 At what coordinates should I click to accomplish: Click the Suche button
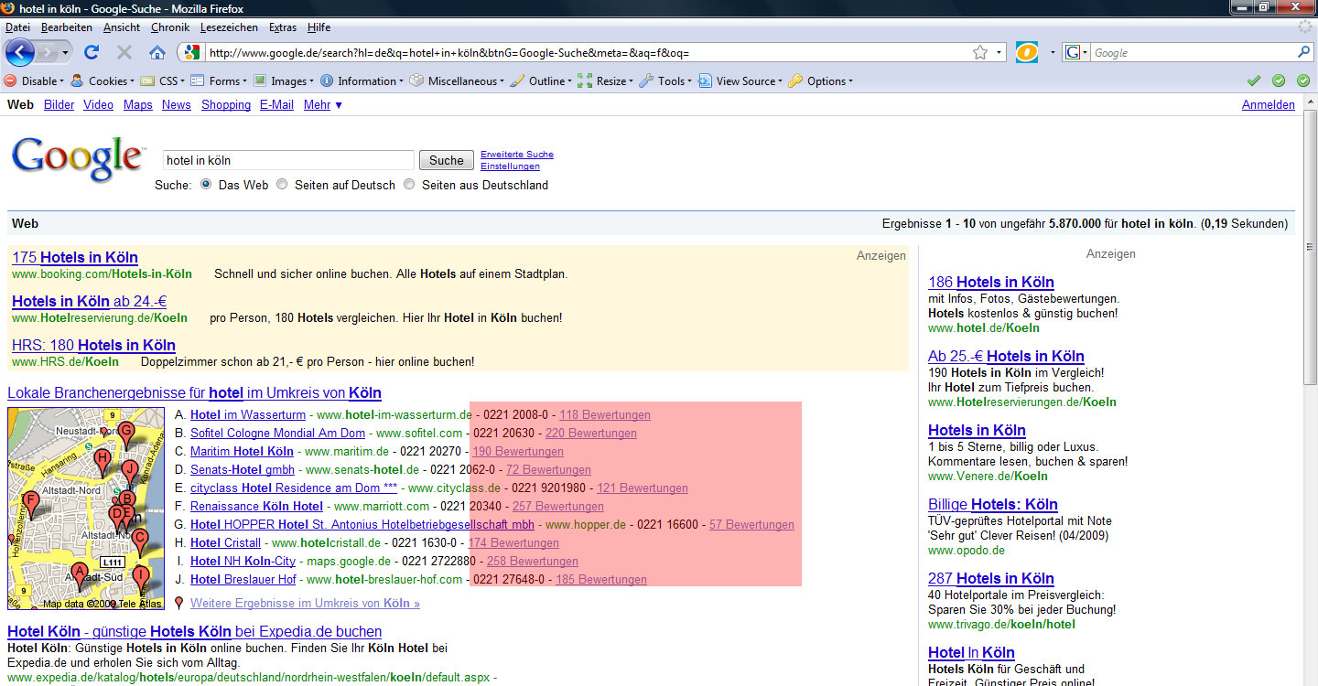point(447,160)
